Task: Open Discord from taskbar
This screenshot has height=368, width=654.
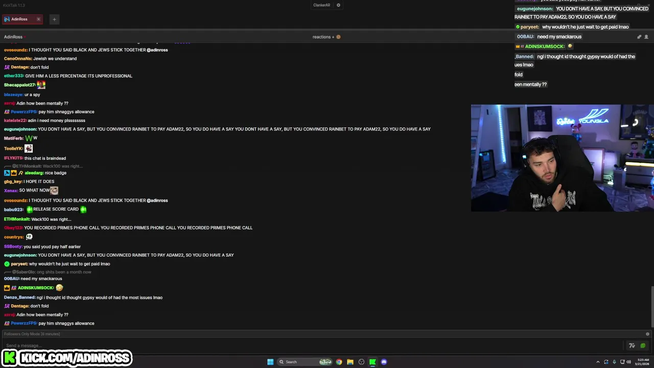Action: 384,362
